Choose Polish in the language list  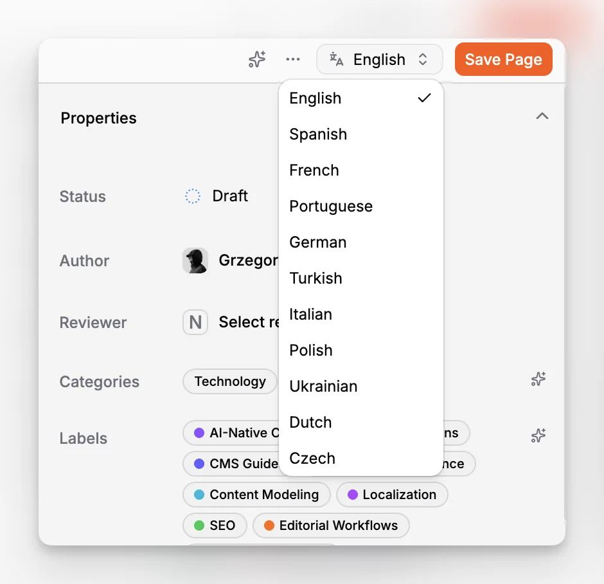click(x=361, y=350)
